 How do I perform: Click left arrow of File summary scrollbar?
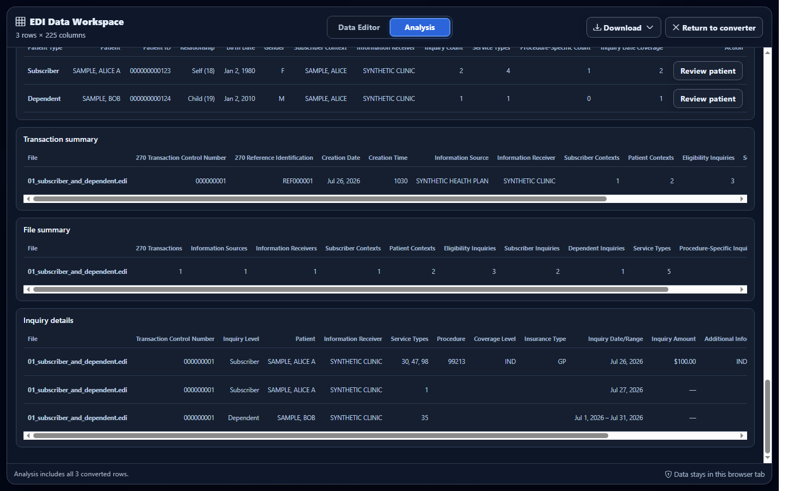[28, 290]
